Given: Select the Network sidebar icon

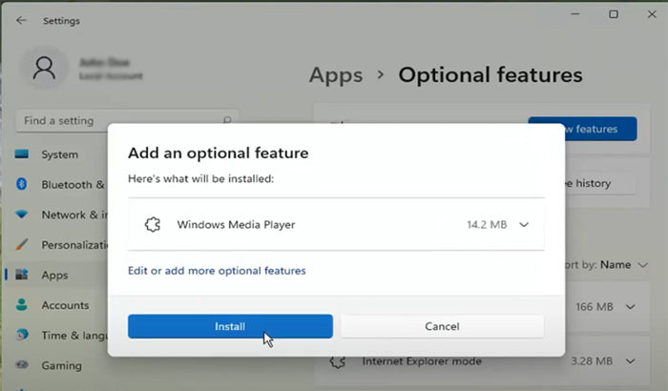Looking at the screenshot, I should [x=21, y=215].
